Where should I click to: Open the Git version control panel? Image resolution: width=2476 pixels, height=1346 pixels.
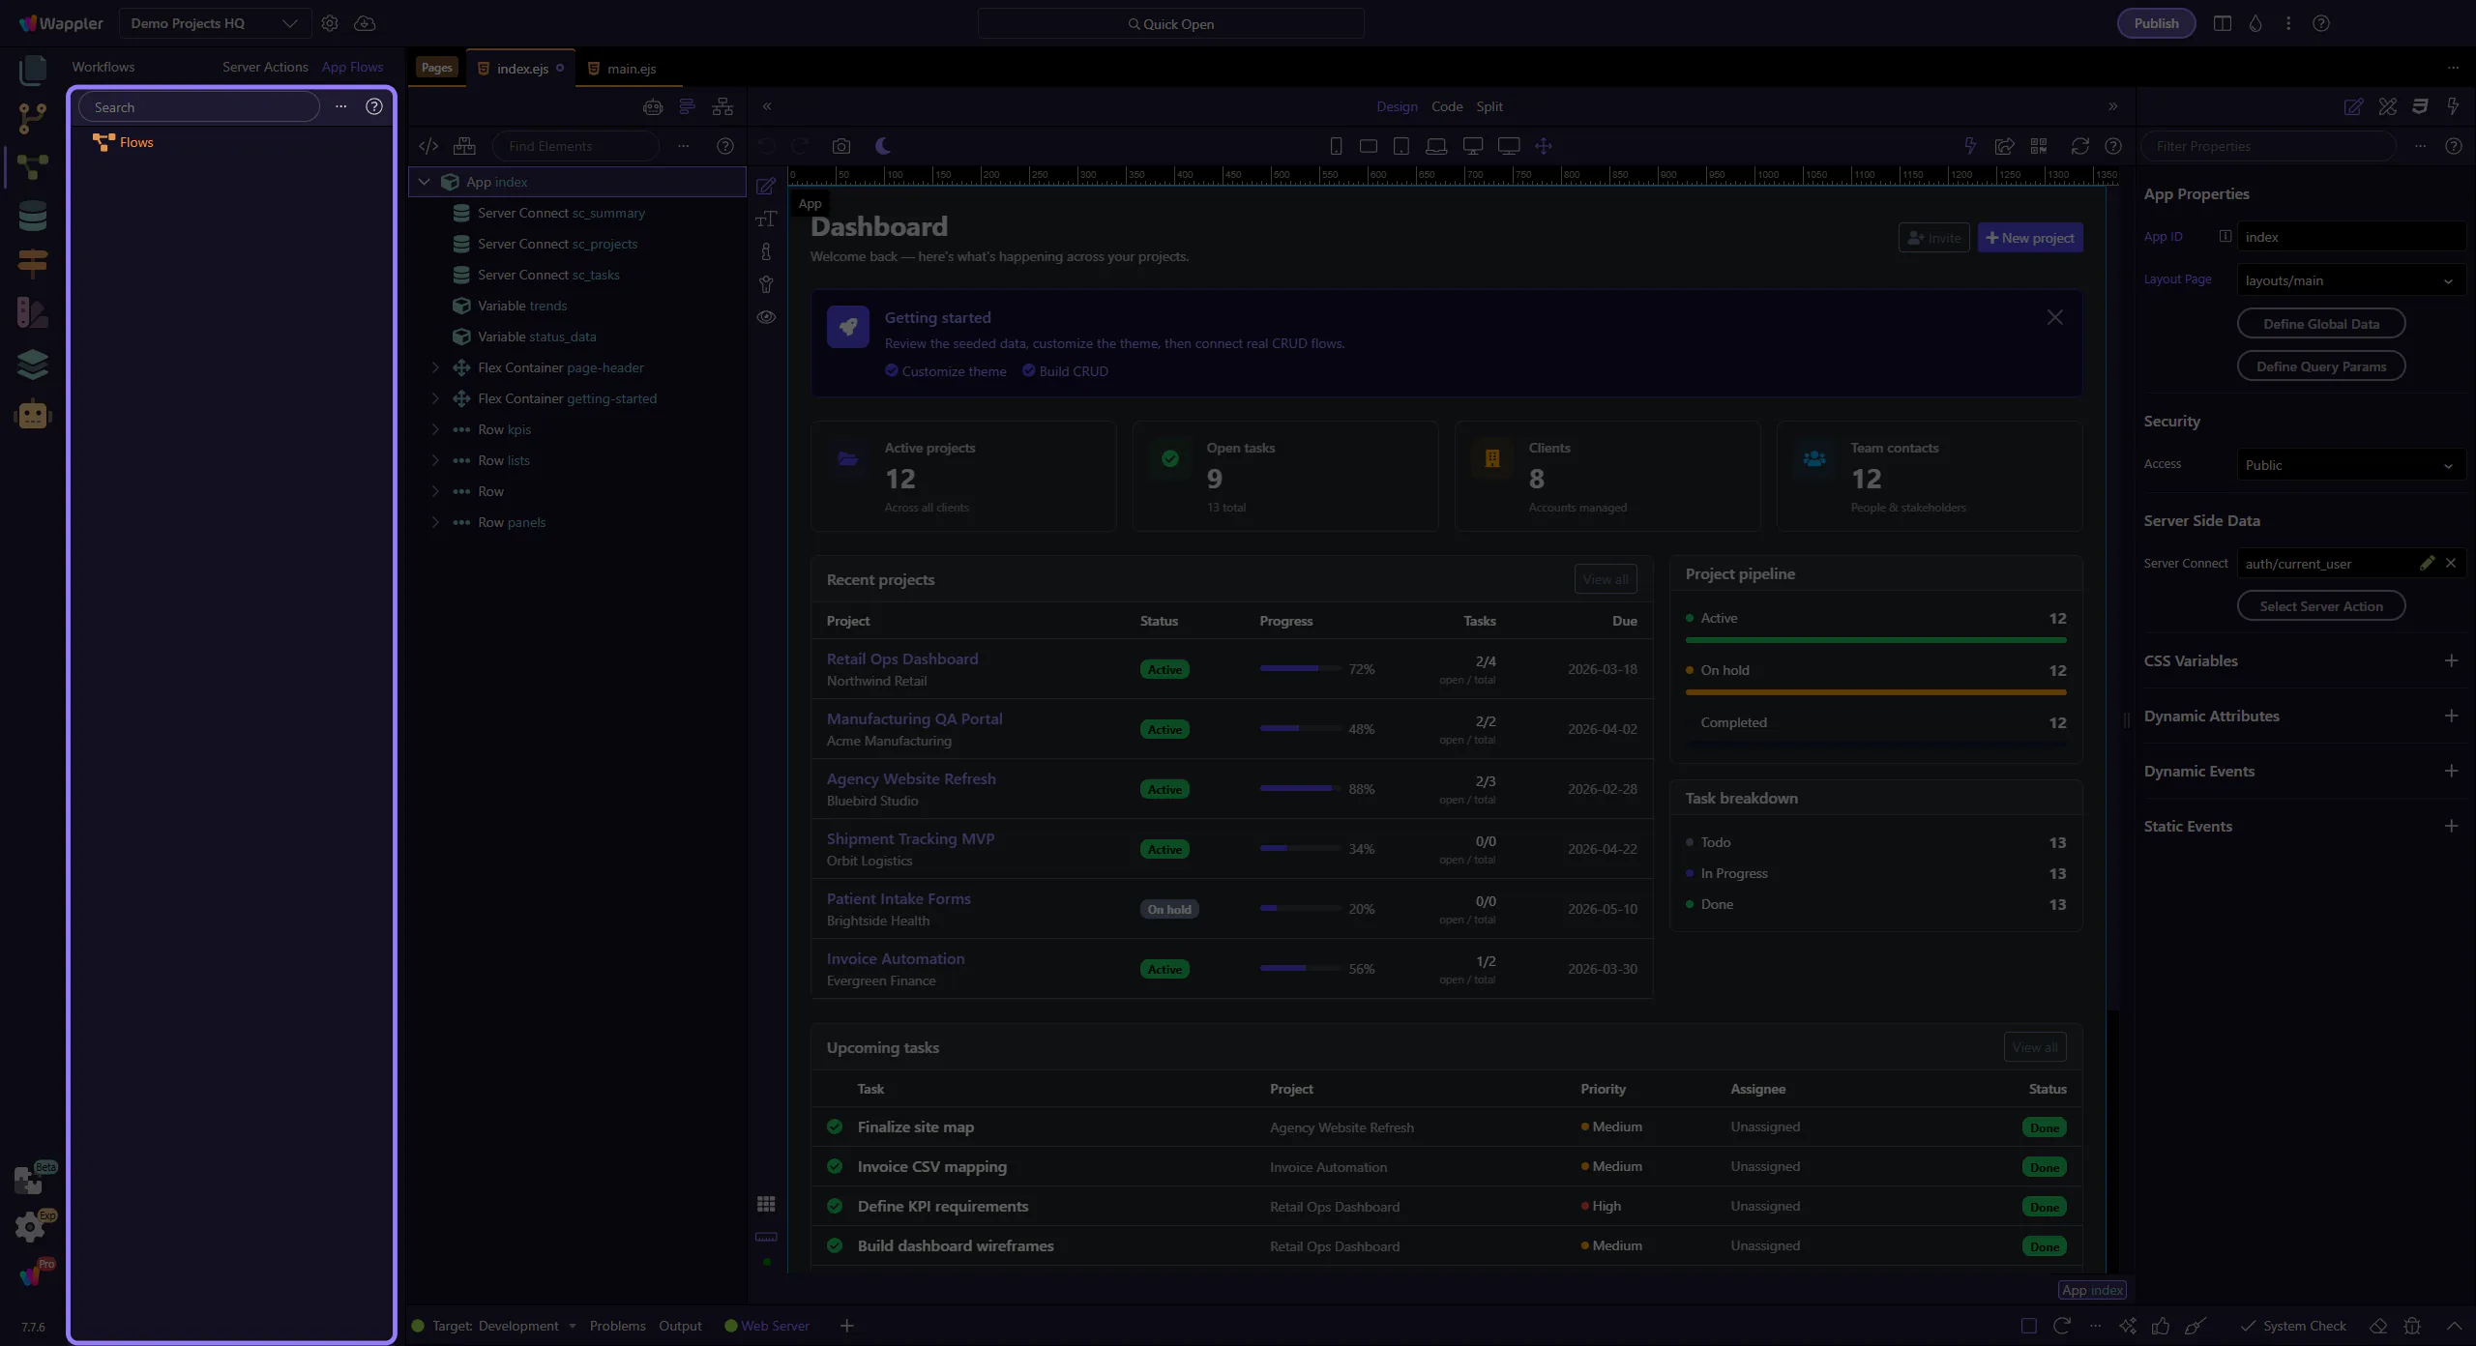(x=32, y=118)
